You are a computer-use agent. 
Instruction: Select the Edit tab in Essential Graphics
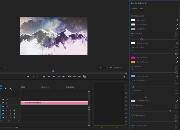(141, 9)
